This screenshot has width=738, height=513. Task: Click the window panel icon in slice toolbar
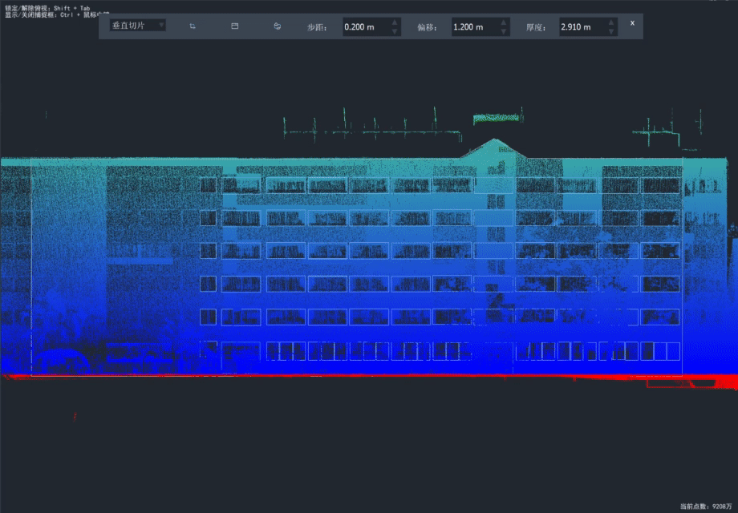235,26
